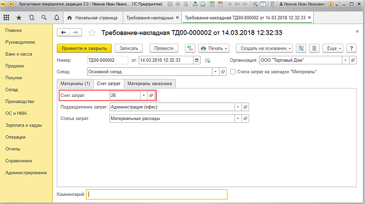This screenshot has height=204, width=365.
Task: Open Favorites star in top toolbar
Action: pyautogui.click(x=19, y=18)
